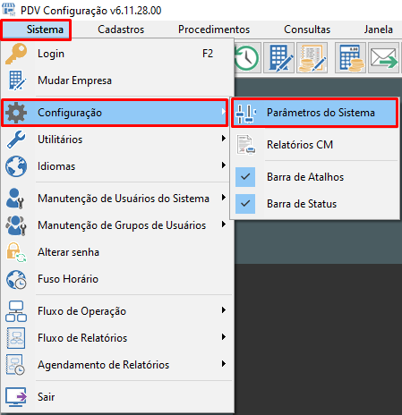Click the notepad with coins toolbar icon
402x415 pixels.
coord(312,58)
